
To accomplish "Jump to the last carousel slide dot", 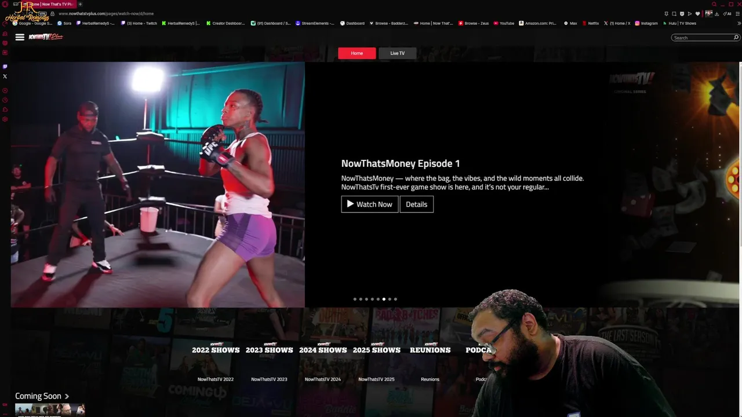I will click(395, 299).
